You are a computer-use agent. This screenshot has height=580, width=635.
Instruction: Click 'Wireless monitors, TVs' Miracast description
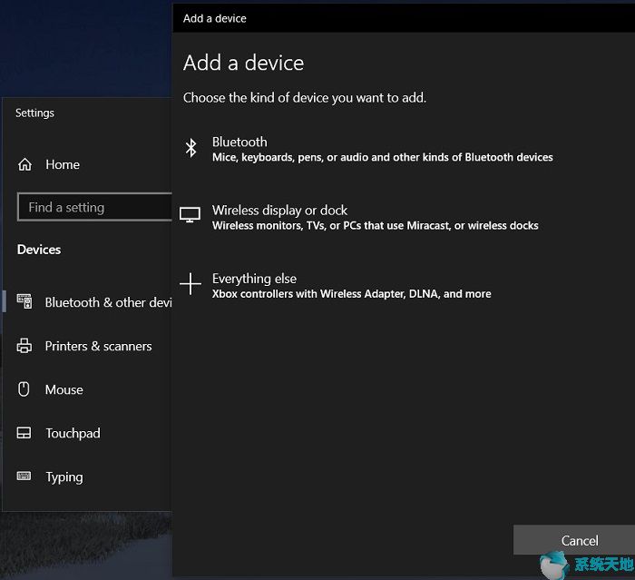(x=375, y=226)
